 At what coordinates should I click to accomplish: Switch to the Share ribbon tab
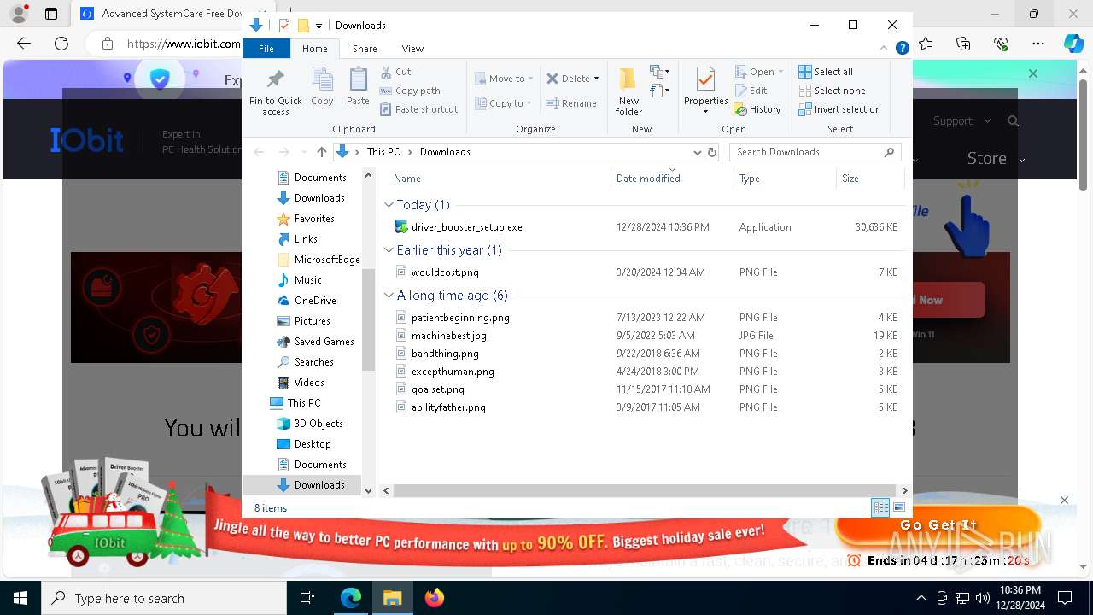coord(365,49)
